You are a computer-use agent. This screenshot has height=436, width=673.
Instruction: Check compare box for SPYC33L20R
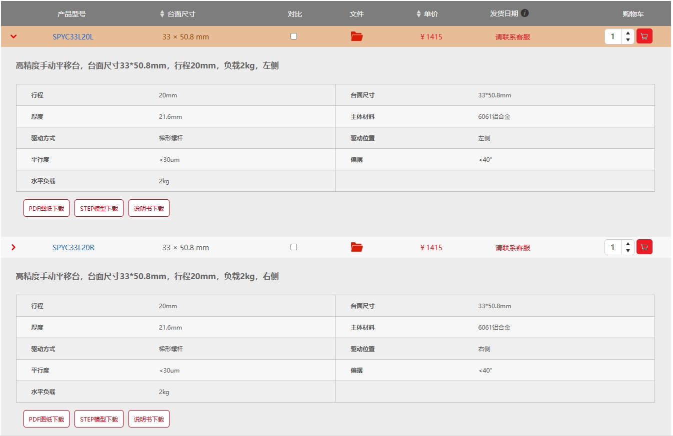pos(293,247)
